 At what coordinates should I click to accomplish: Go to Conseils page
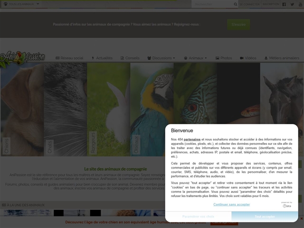click(130, 58)
